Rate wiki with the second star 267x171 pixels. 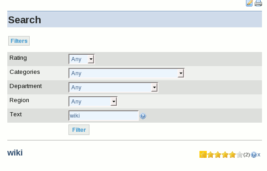click(210, 155)
